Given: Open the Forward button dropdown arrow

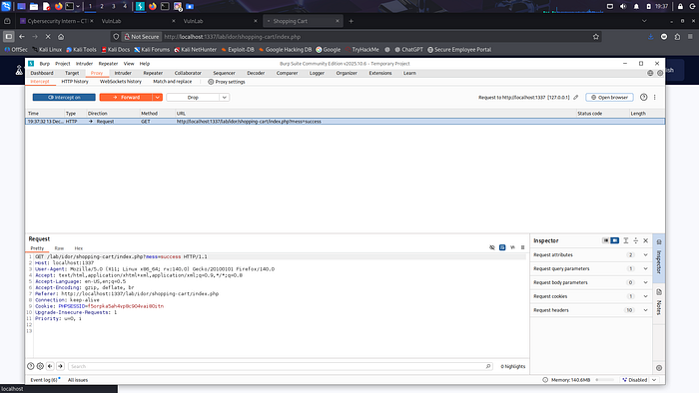Looking at the screenshot, I should (x=158, y=97).
